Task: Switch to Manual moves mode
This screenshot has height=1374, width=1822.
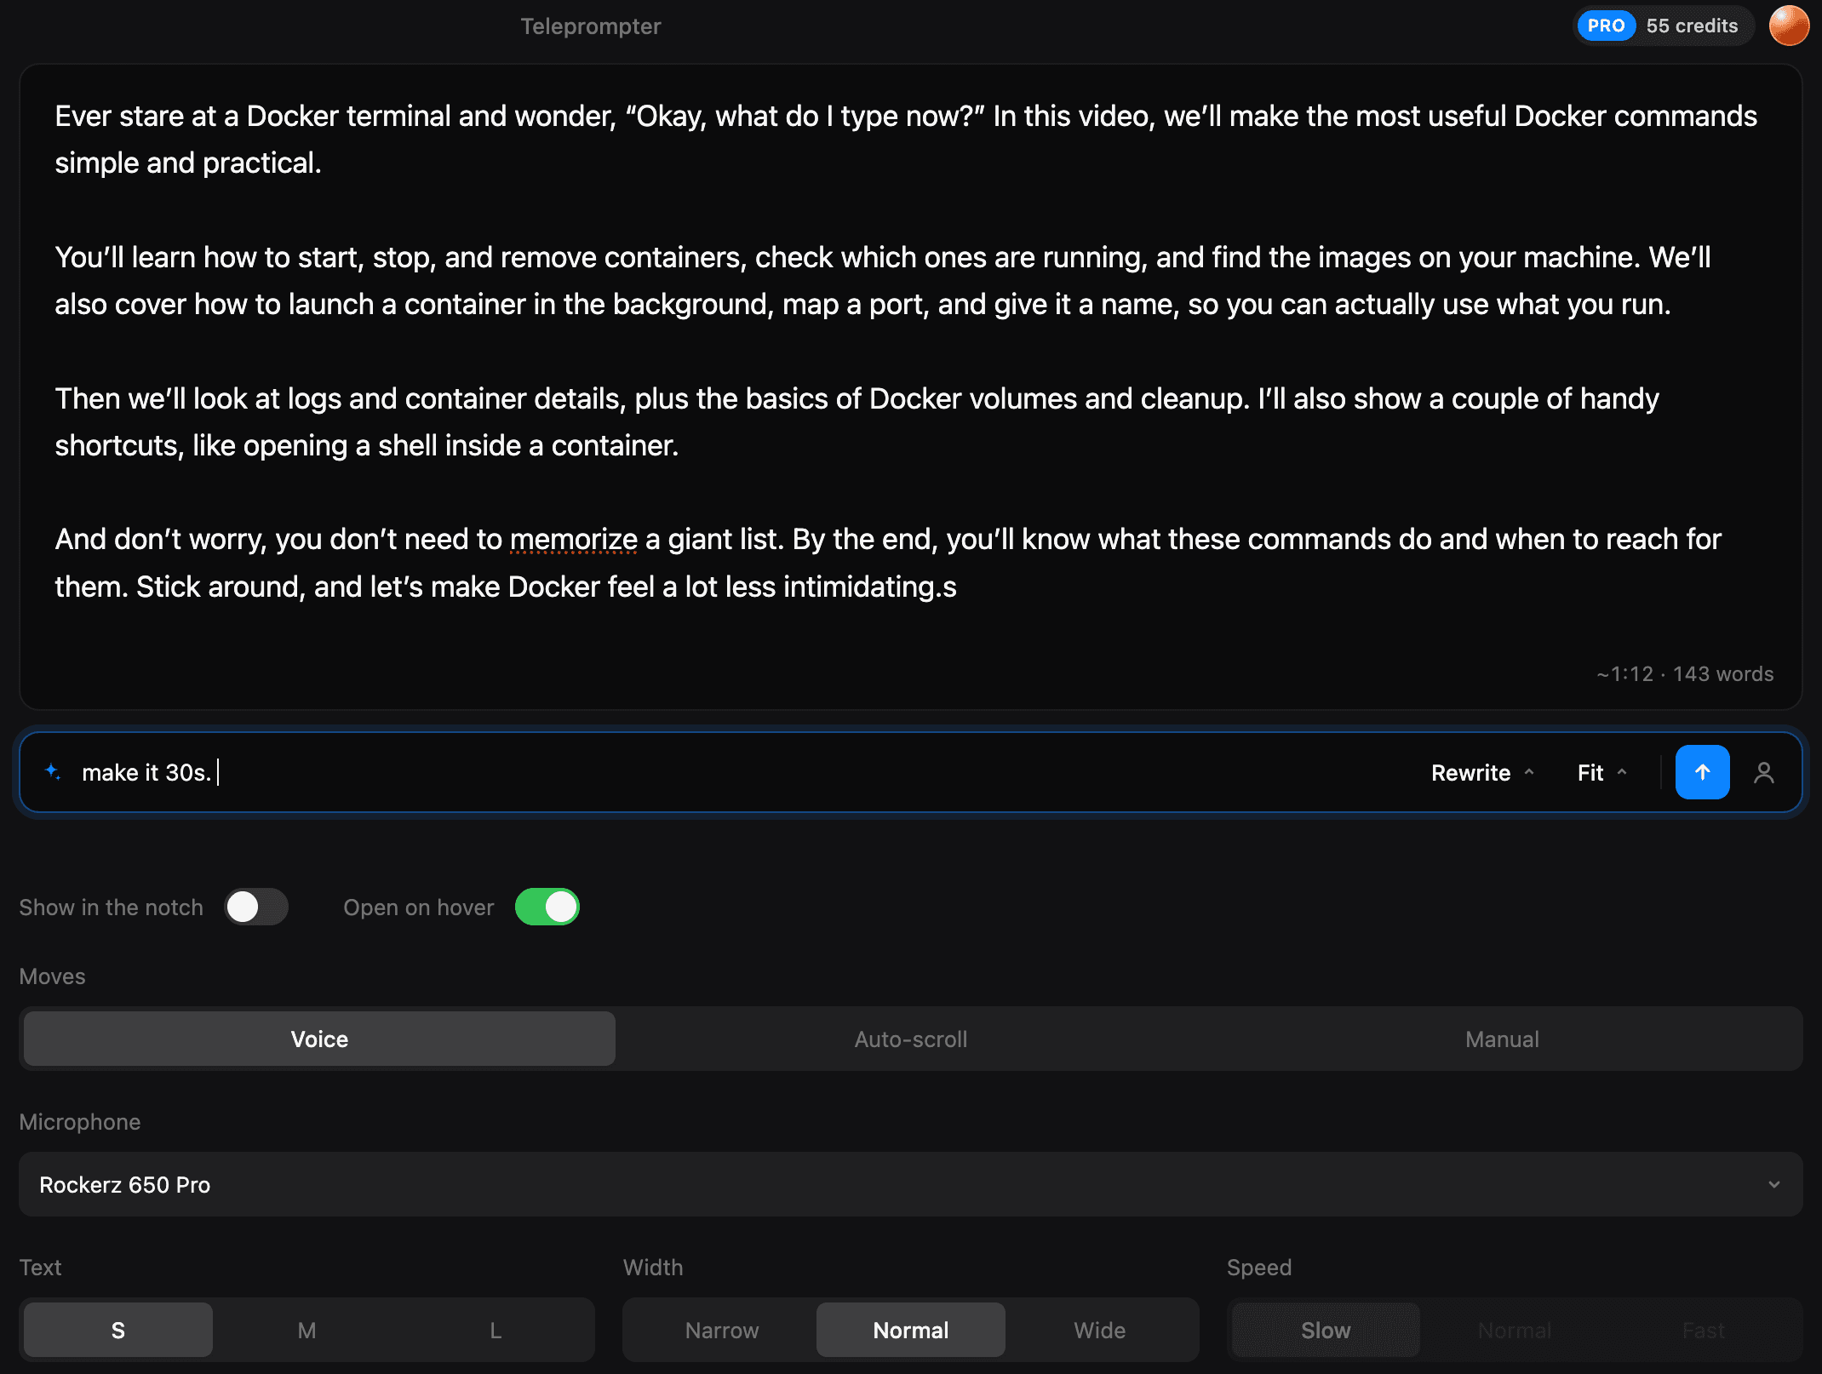Action: (1502, 1039)
